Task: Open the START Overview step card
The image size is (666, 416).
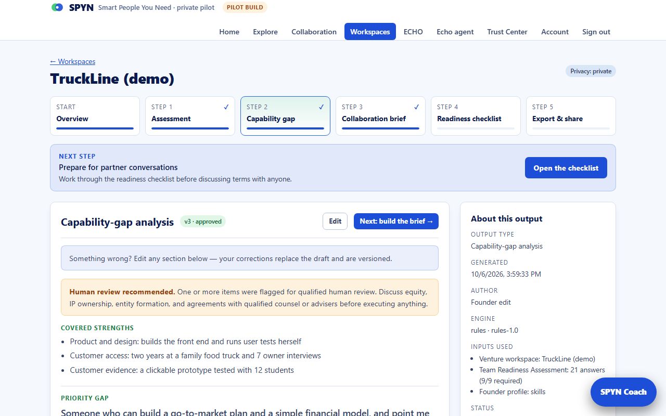Action: click(x=95, y=116)
